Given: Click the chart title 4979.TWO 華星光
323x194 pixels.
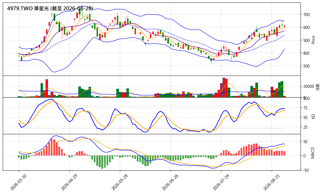Looking at the screenshot, I should tap(50, 8).
